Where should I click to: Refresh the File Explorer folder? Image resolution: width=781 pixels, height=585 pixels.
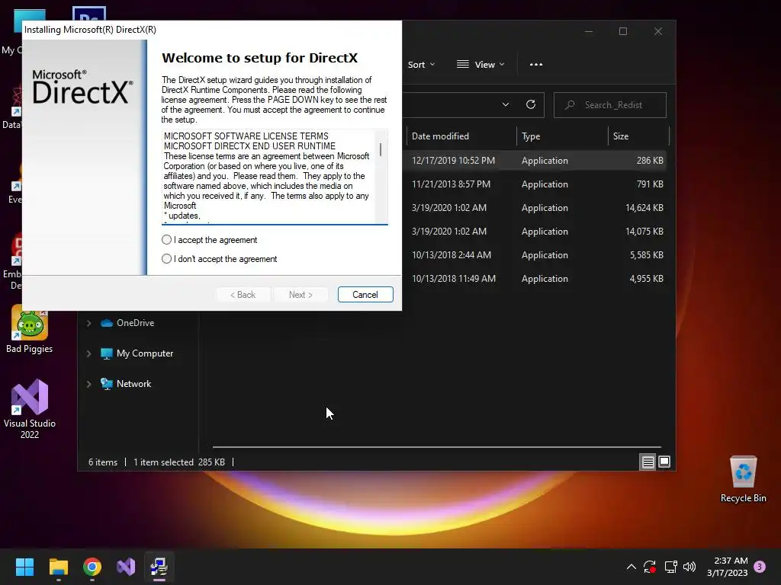click(x=531, y=105)
